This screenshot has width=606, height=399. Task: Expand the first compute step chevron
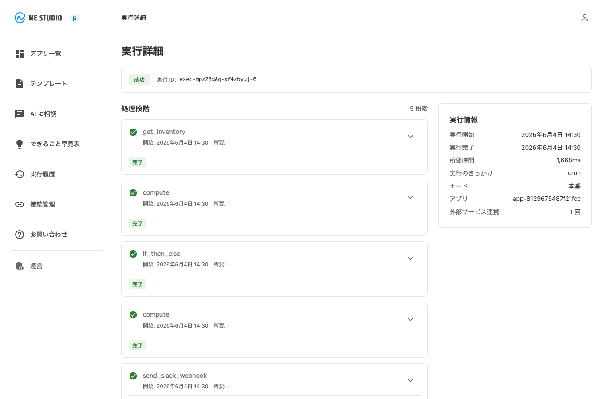pos(410,197)
